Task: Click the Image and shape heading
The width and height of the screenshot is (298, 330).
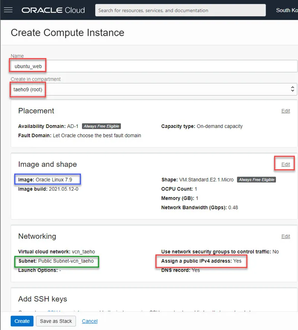Action: pos(48,164)
